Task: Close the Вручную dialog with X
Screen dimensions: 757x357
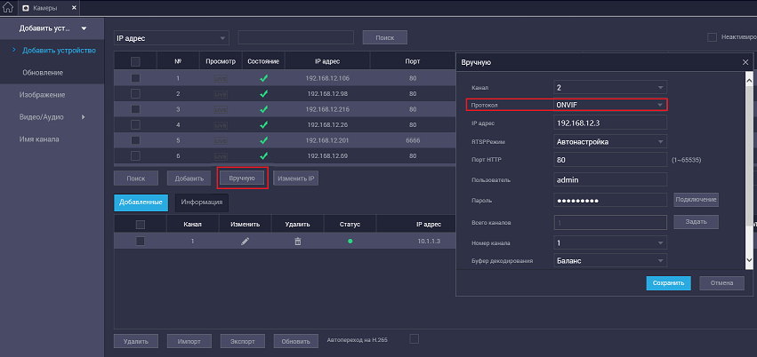Action: tap(745, 62)
